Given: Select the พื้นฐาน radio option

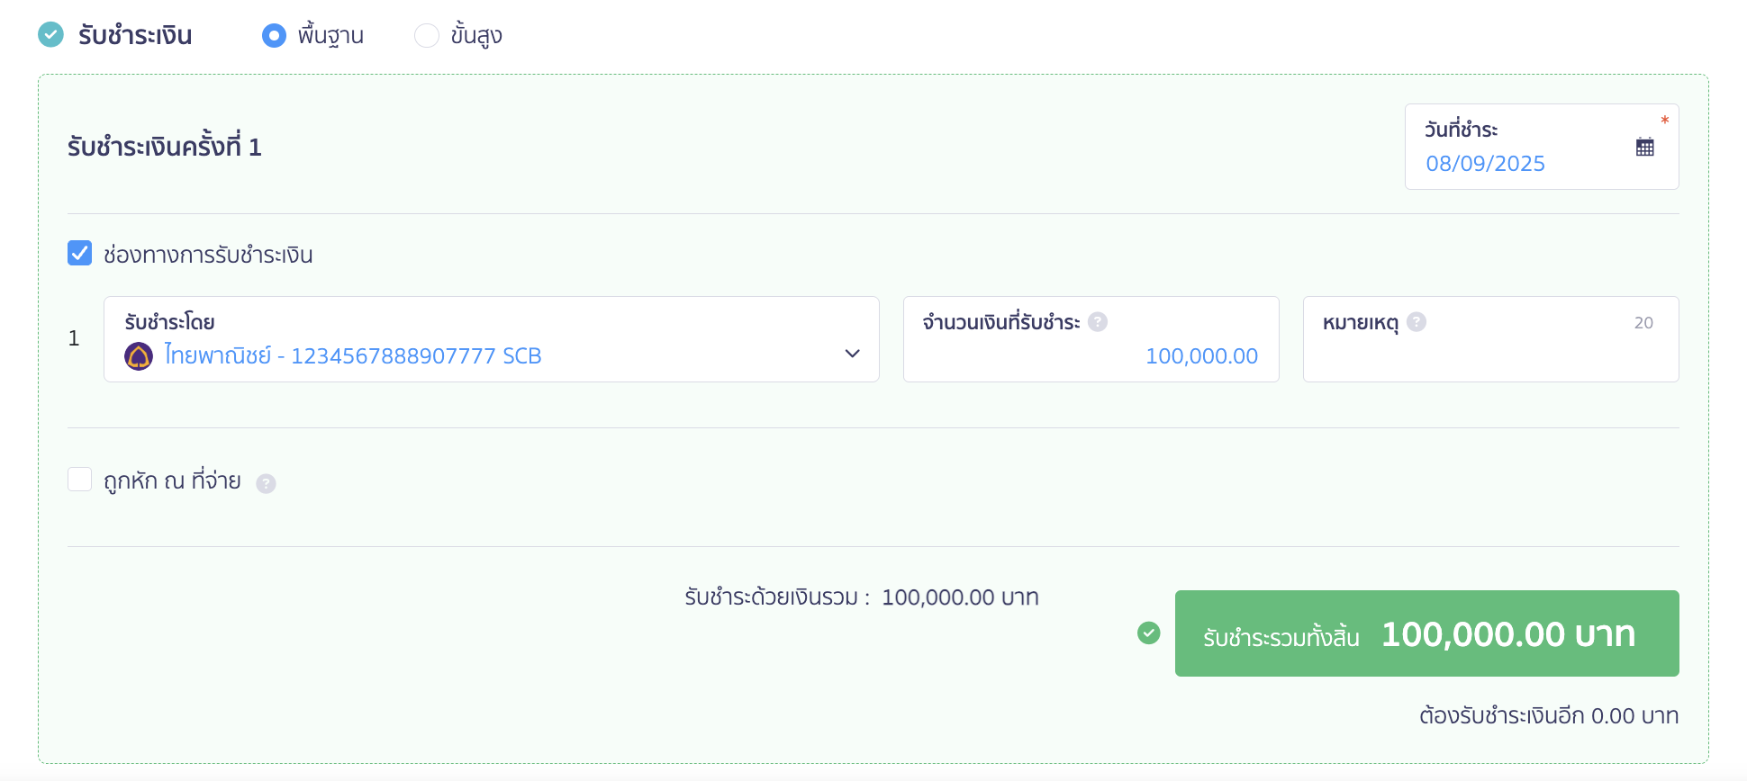Looking at the screenshot, I should (x=274, y=36).
